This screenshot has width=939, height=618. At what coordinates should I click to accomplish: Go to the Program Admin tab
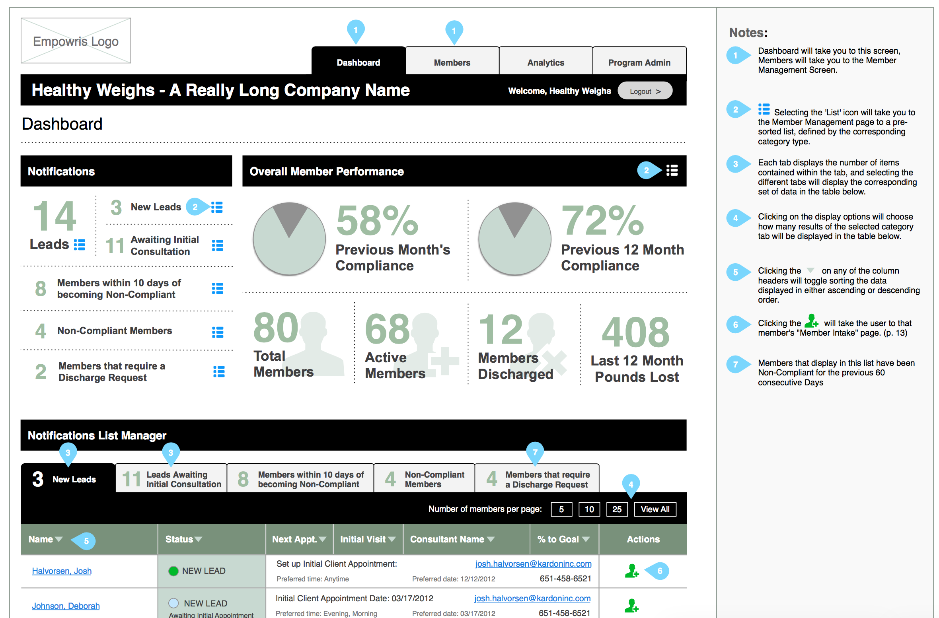[639, 60]
